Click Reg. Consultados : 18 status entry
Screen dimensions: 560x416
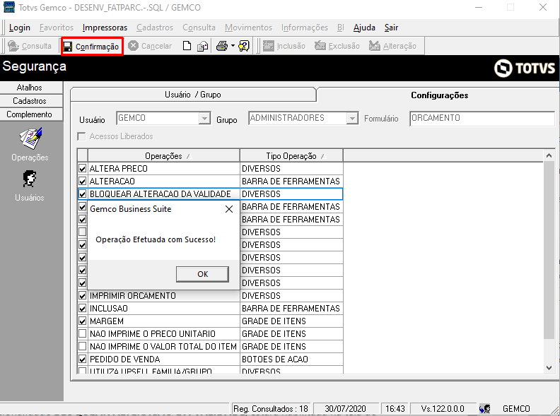click(270, 409)
